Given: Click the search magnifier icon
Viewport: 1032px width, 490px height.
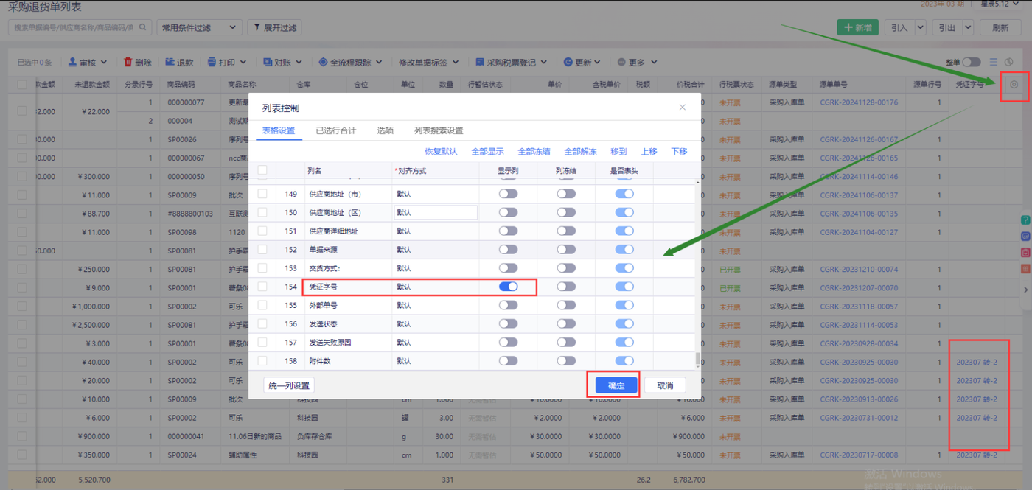Looking at the screenshot, I should coord(142,27).
